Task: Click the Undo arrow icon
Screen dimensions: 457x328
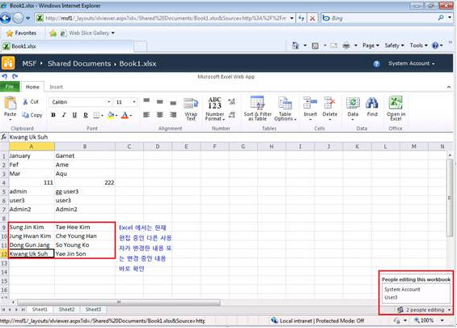Action: point(4,76)
